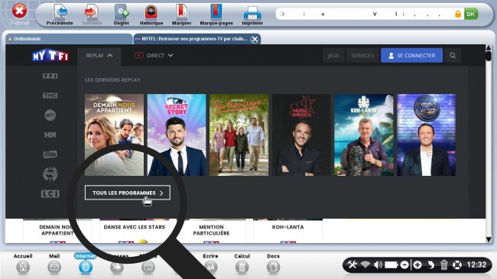Open the Secret Story replay poster
The height and width of the screenshot is (279, 497).
[x=177, y=135]
